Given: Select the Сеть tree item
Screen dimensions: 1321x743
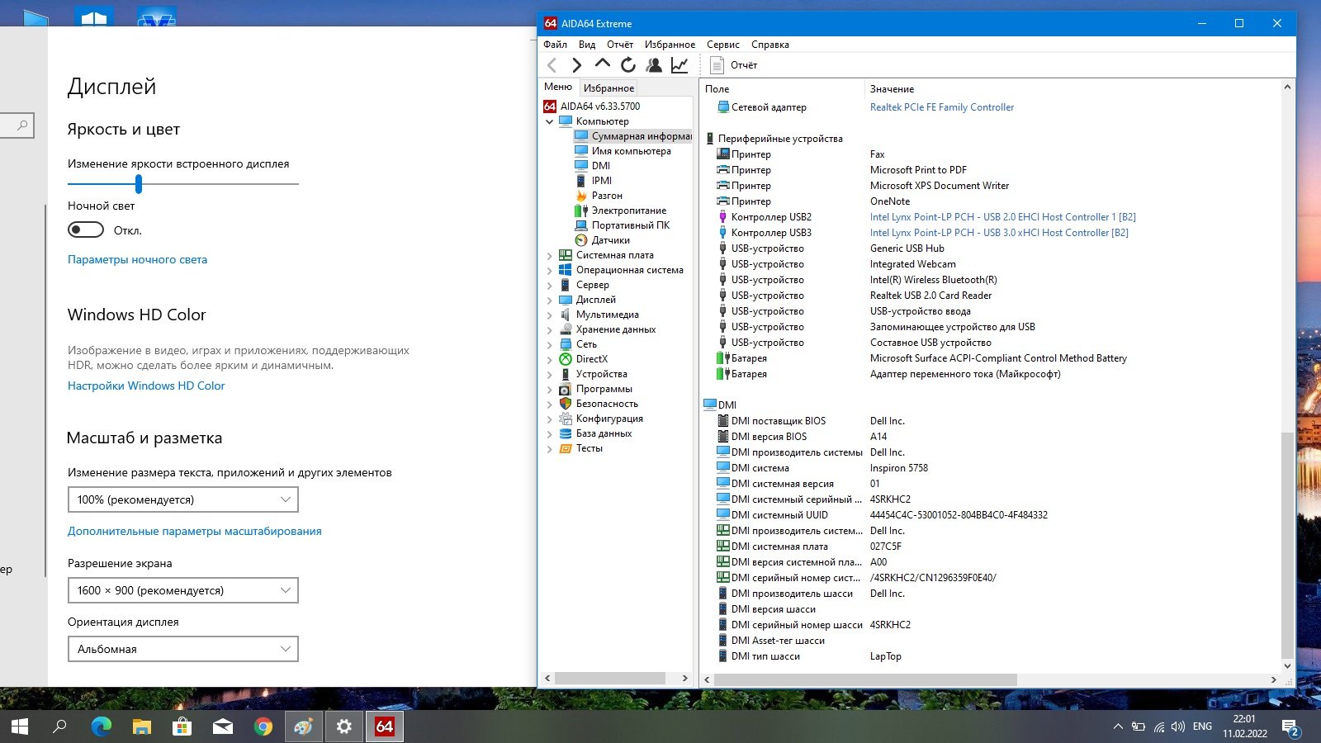Looking at the screenshot, I should pos(578,344).
